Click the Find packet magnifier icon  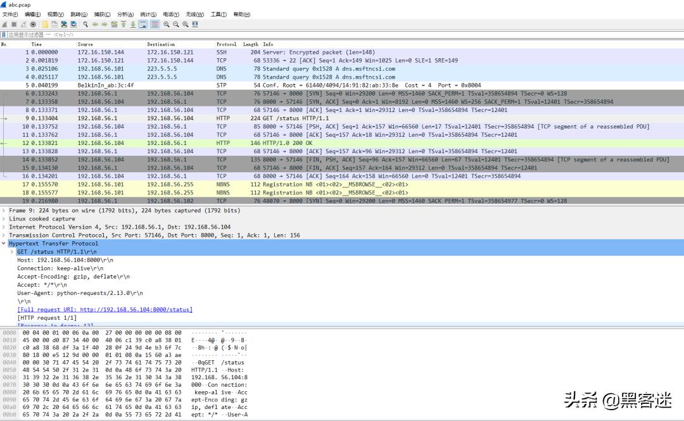point(85,24)
